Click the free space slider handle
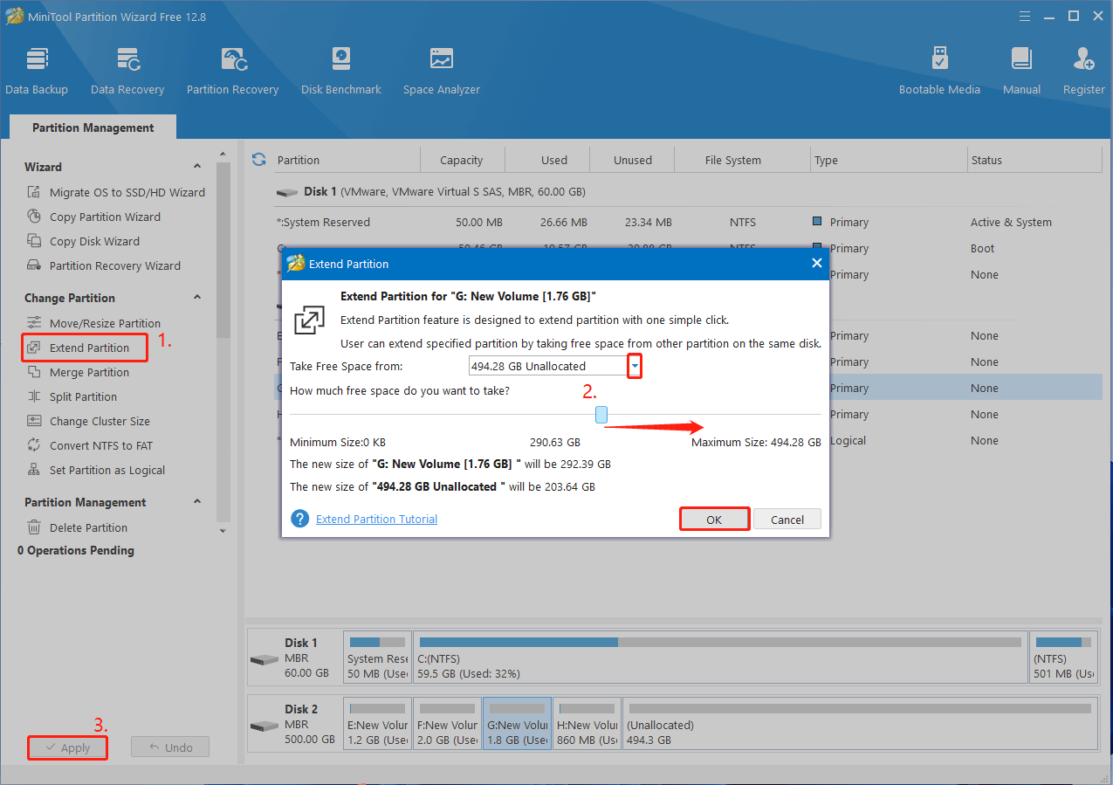 coord(601,415)
